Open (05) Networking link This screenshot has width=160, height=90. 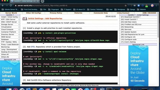[x=127, y=27]
